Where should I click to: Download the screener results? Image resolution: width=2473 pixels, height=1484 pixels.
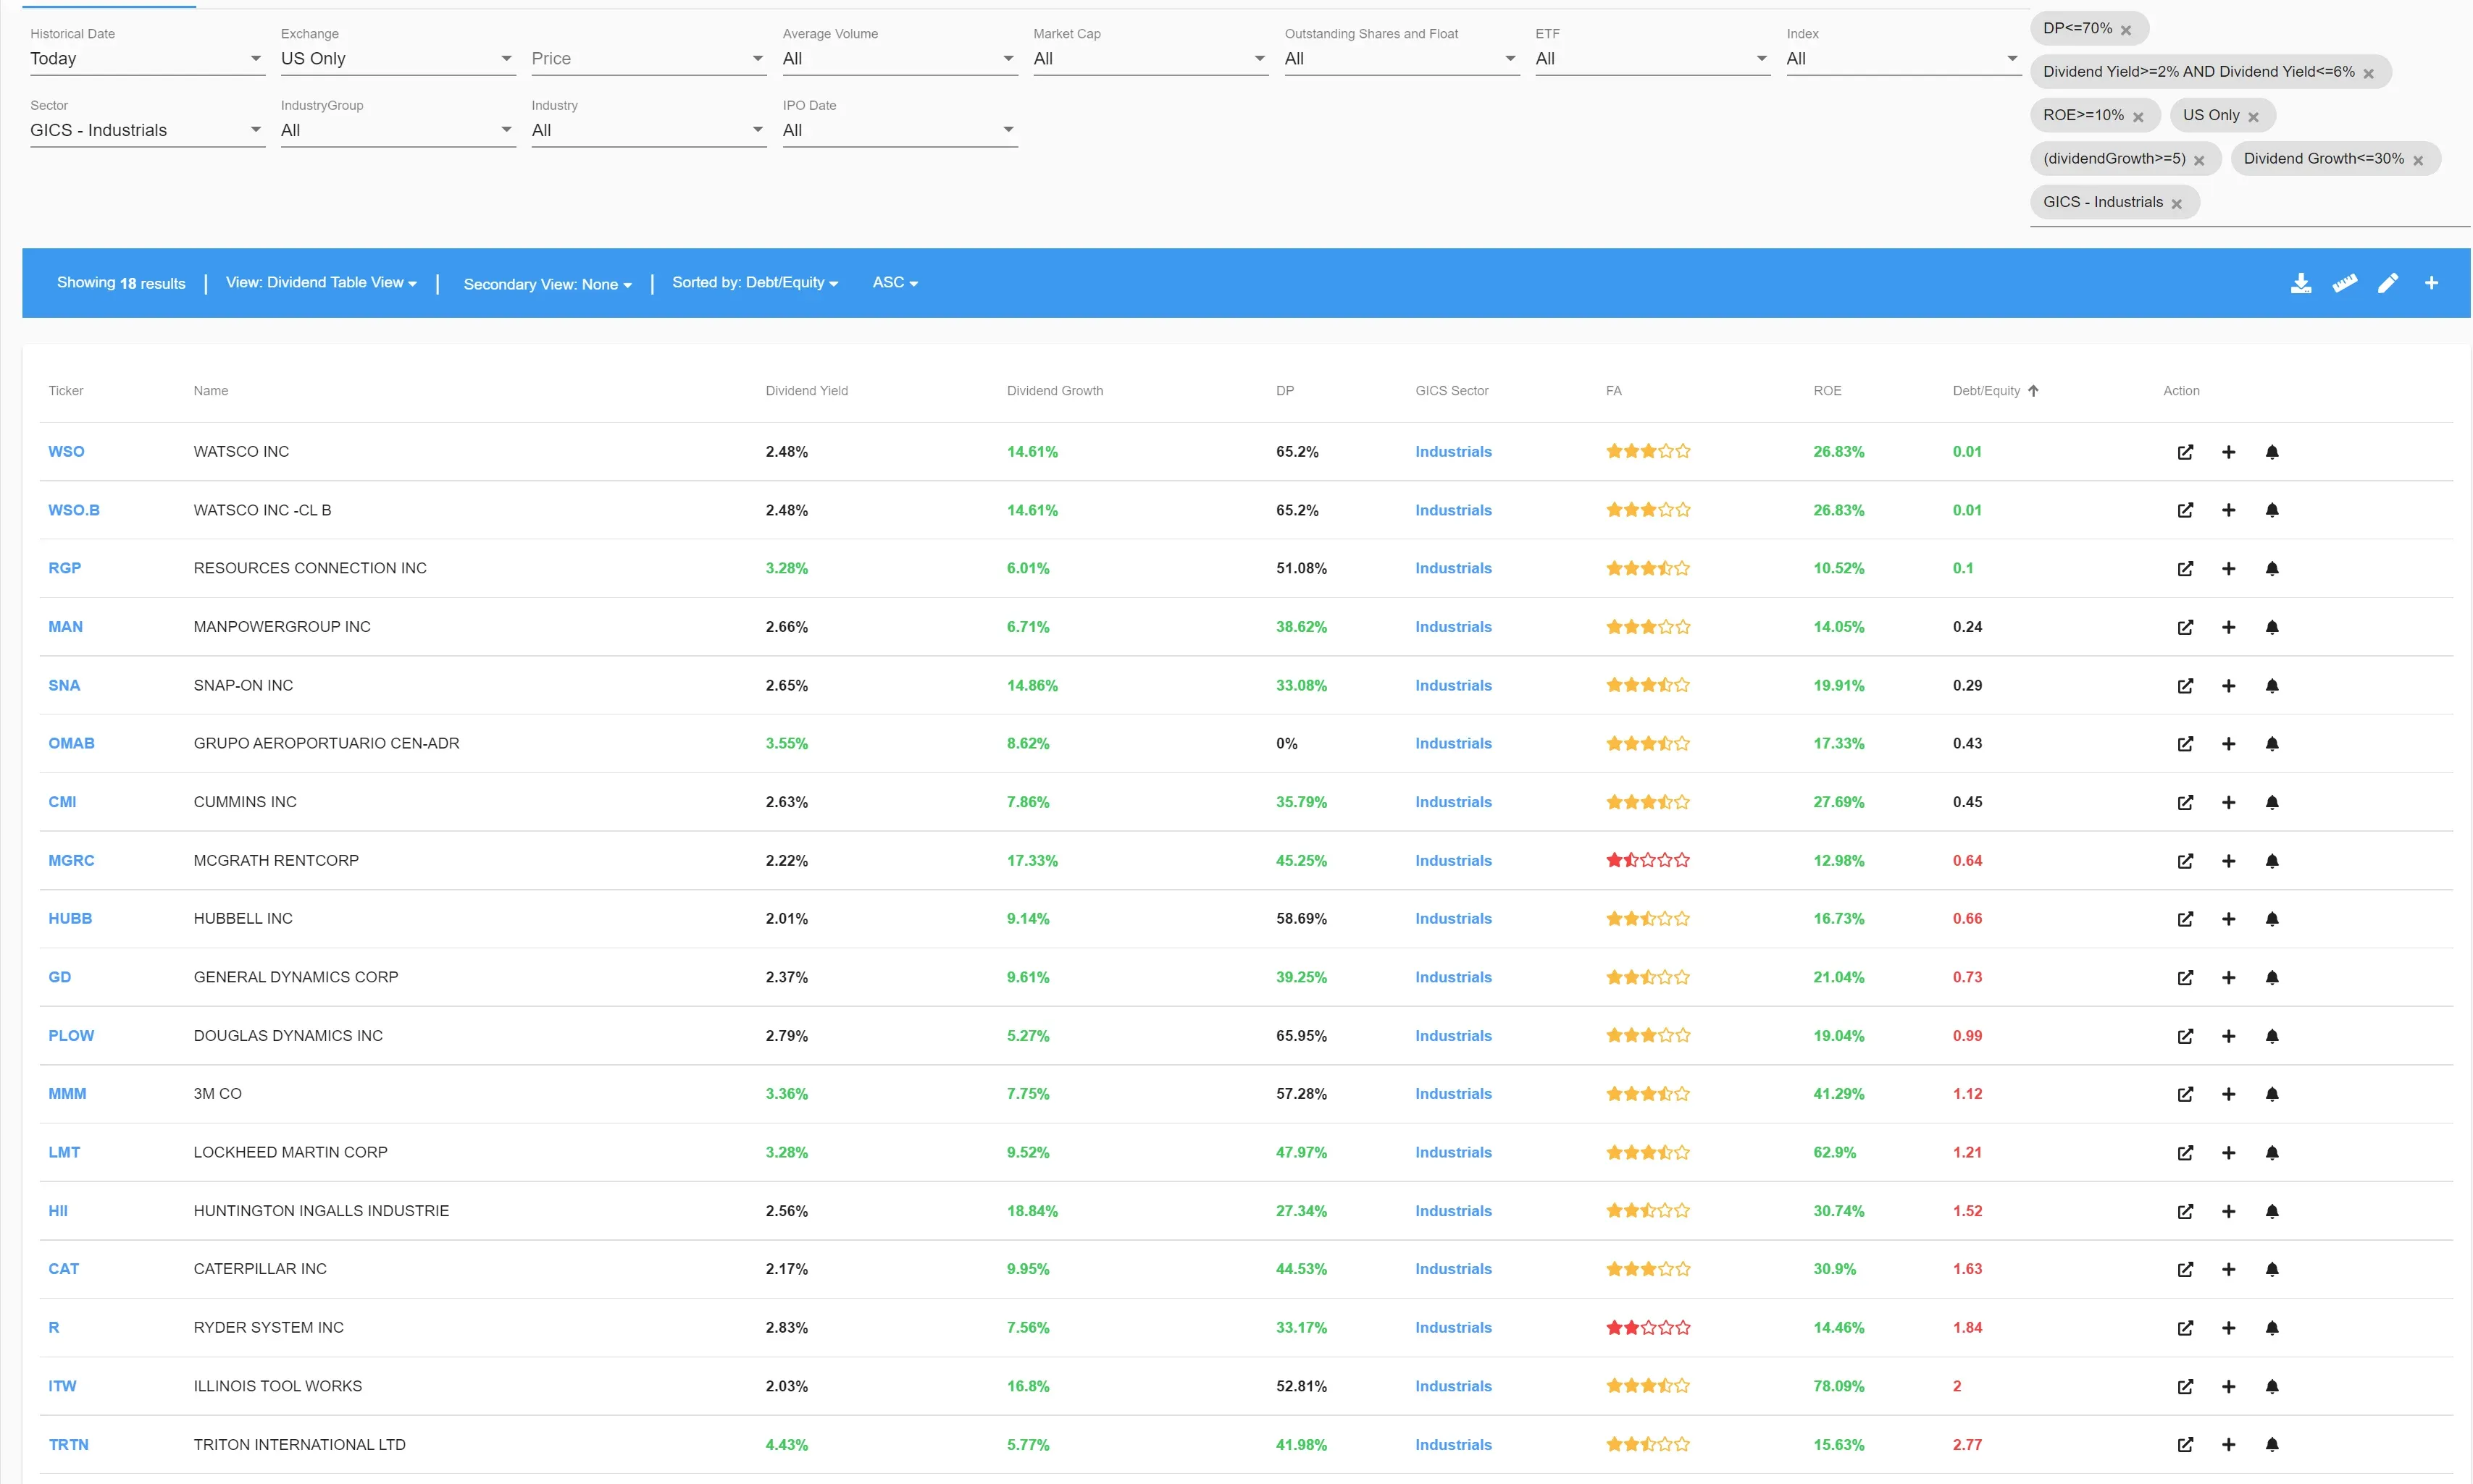2301,283
